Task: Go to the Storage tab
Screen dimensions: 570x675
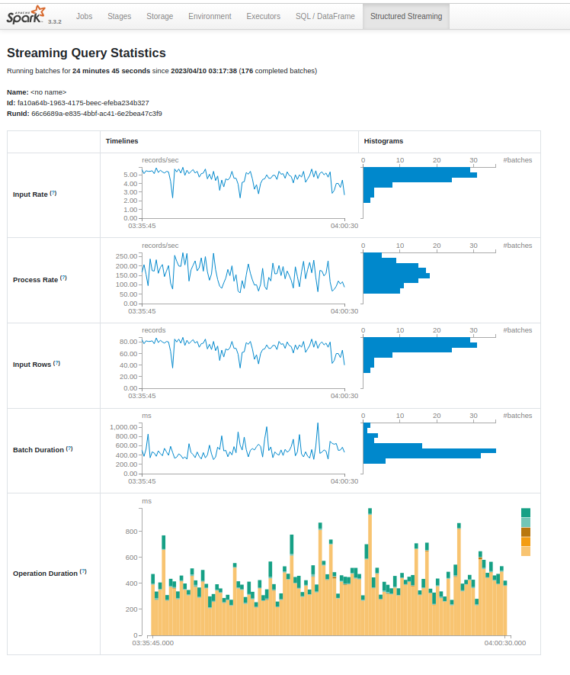Action: [x=159, y=16]
